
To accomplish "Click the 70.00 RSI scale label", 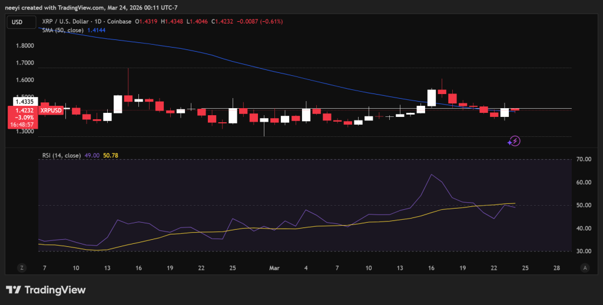I will [584, 159].
